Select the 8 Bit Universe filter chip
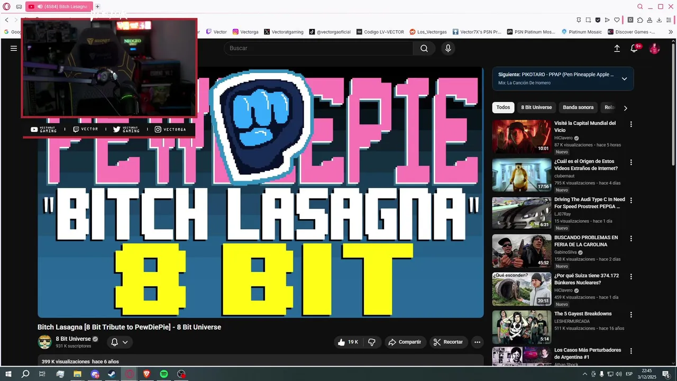Image resolution: width=677 pixels, height=381 pixels. (x=536, y=107)
